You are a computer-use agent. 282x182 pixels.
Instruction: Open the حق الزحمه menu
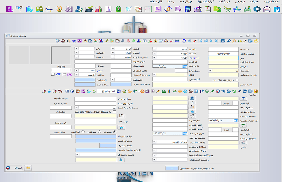point(186,2)
